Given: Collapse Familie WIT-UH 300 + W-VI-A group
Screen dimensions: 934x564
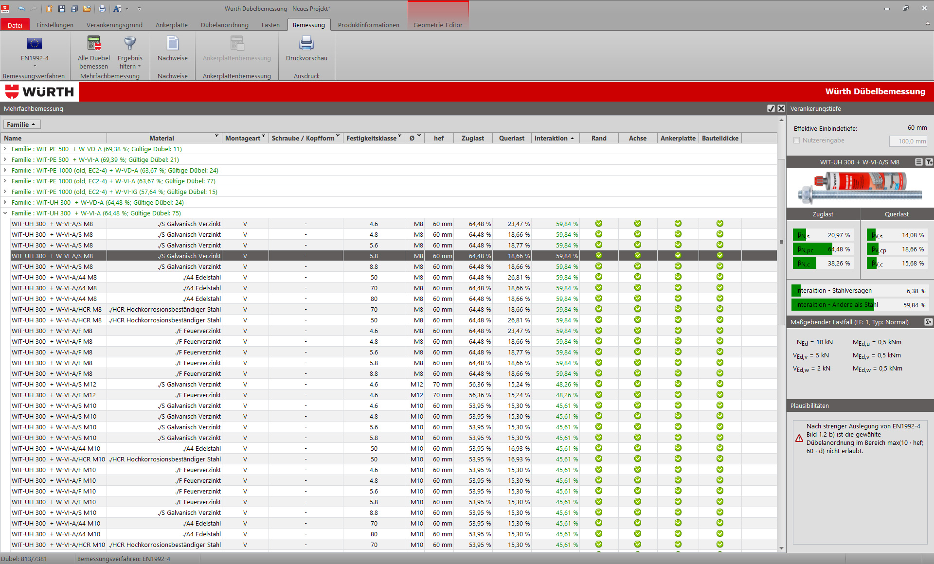Looking at the screenshot, I should point(5,213).
